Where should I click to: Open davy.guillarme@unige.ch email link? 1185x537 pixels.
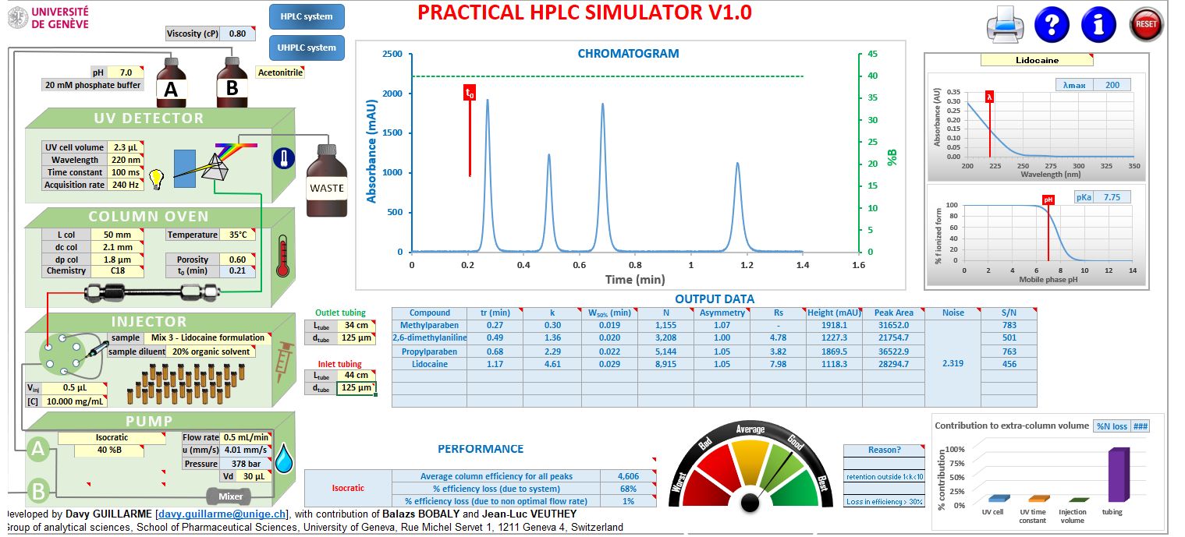222,514
